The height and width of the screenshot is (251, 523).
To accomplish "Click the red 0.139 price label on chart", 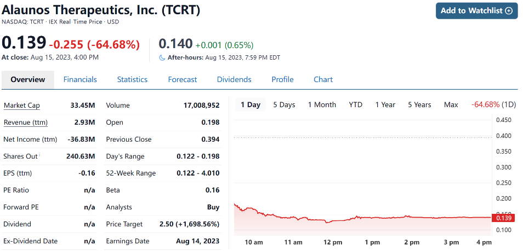I will coord(503,218).
